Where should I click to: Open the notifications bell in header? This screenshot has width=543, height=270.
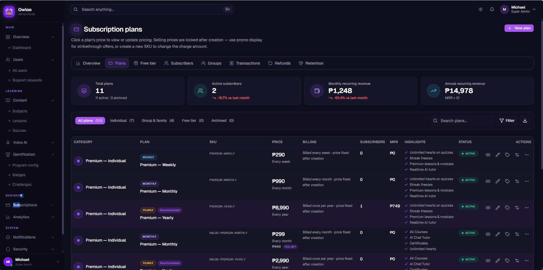click(x=492, y=9)
